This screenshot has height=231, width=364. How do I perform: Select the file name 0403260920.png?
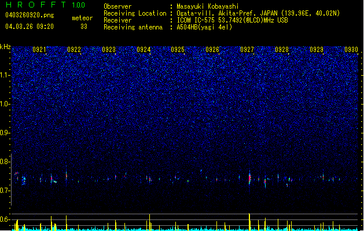tap(30, 15)
